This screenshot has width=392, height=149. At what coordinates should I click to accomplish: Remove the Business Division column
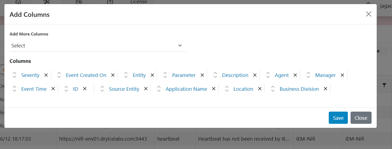pyautogui.click(x=325, y=89)
